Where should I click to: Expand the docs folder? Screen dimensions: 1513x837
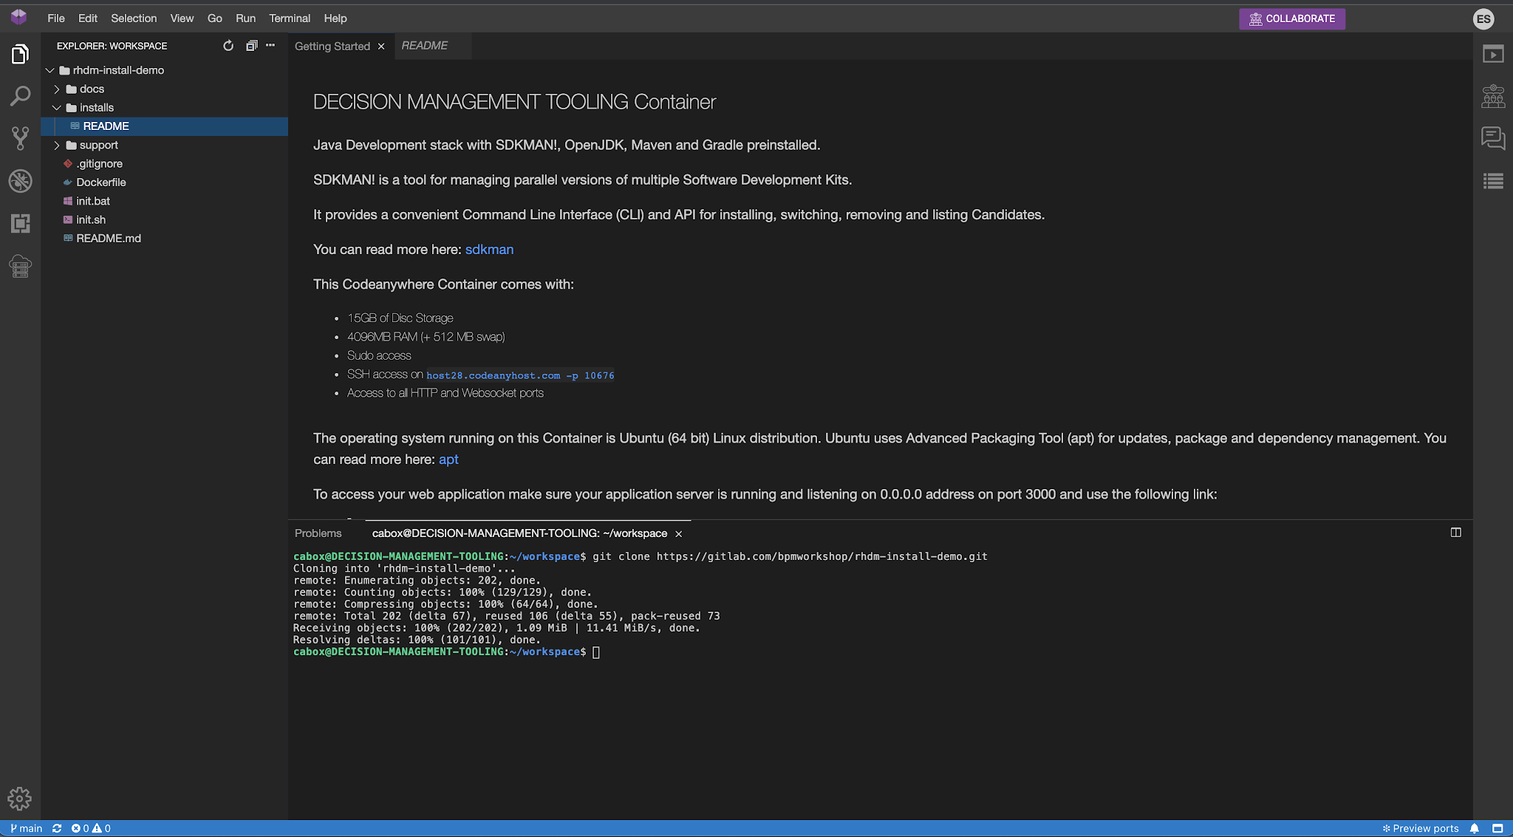coord(57,89)
